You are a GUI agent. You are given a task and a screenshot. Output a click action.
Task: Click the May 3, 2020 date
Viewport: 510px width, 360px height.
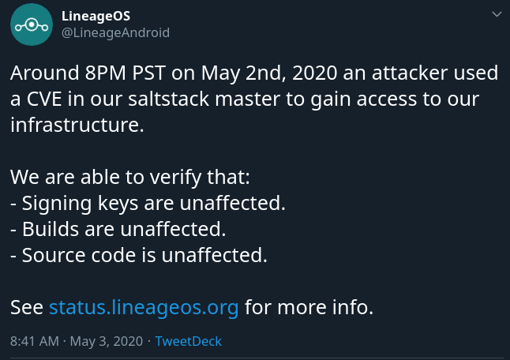107,342
